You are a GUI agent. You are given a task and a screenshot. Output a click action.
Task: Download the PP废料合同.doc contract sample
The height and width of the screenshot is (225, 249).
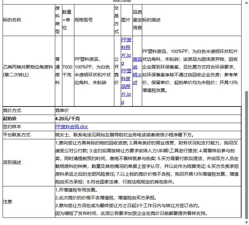click(72, 127)
